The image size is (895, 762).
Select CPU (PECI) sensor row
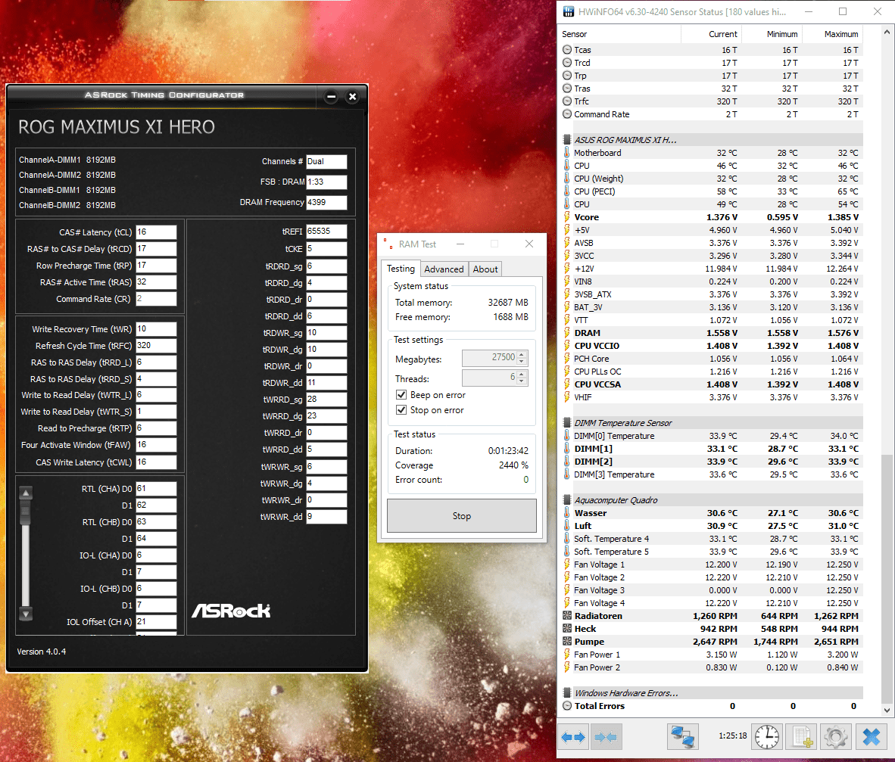pos(711,191)
